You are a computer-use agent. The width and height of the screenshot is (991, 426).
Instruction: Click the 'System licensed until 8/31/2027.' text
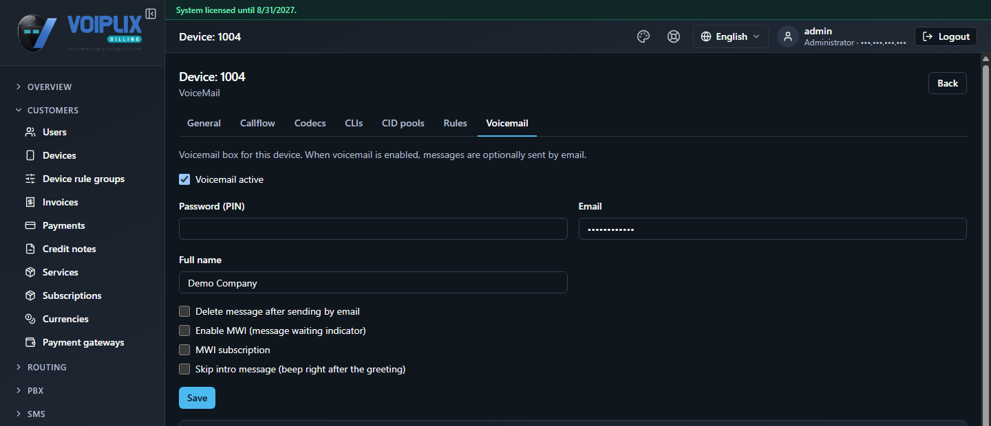coord(236,10)
